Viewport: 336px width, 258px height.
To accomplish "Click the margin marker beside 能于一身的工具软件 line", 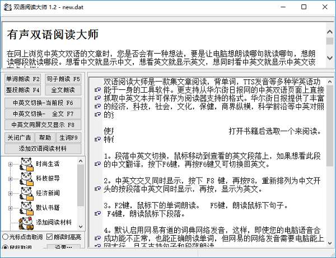I will point(97,90).
